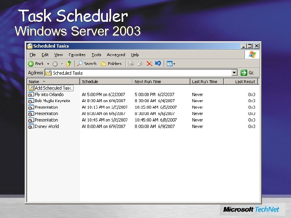
Task: Click folder icon in the Address bar
Action: pyautogui.click(x=48, y=73)
